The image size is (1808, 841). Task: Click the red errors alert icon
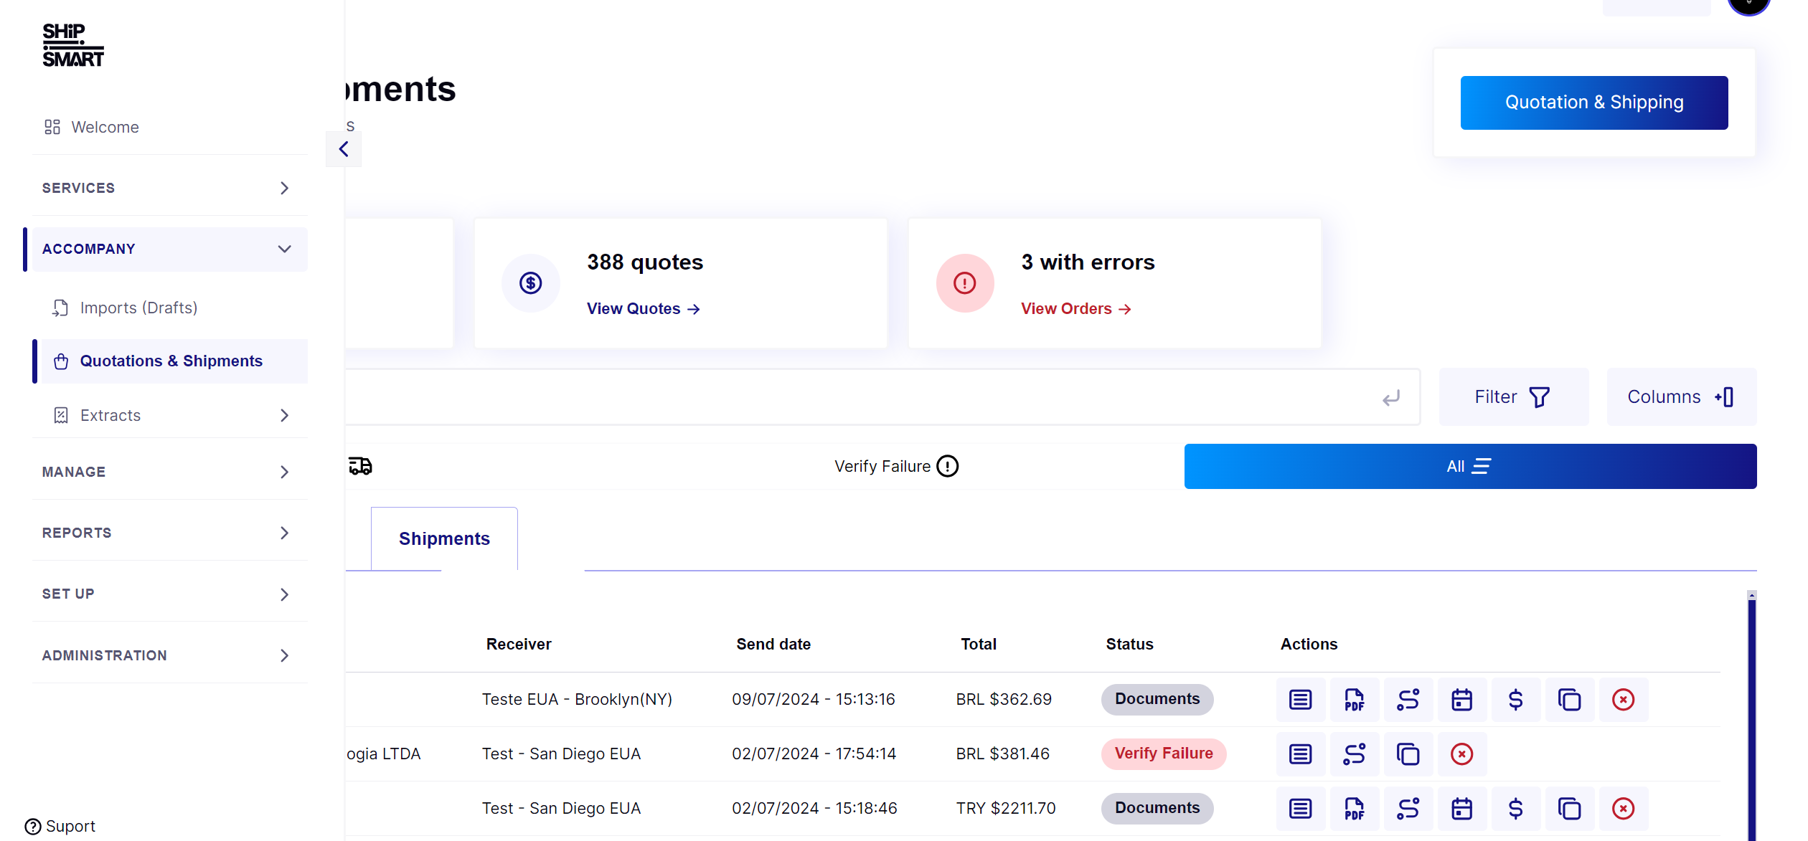(x=965, y=283)
